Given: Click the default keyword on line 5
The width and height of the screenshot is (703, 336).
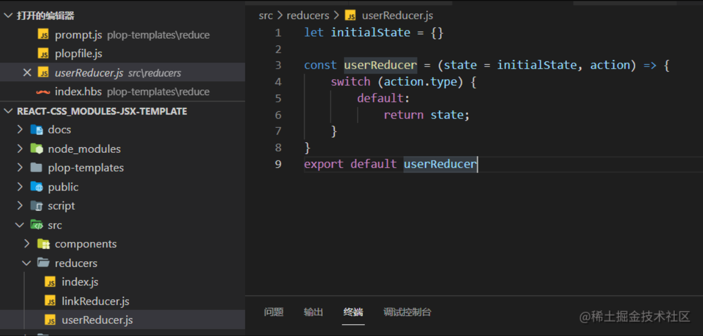Looking at the screenshot, I should (380, 98).
